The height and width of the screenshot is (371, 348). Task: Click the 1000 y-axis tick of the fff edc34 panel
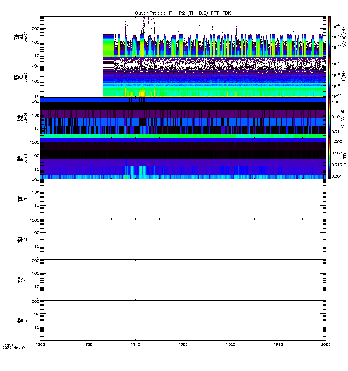(34, 29)
